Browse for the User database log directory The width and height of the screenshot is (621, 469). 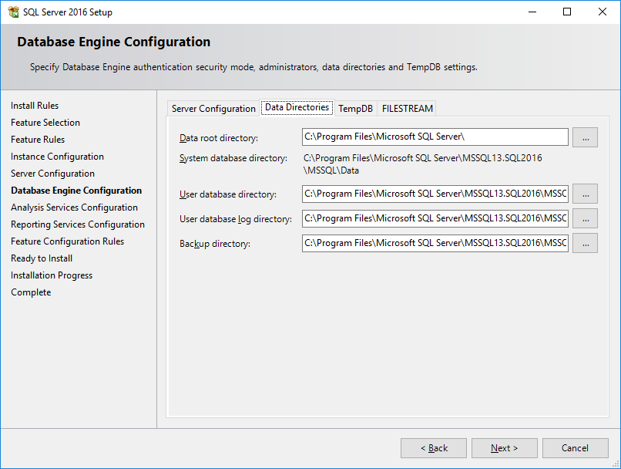tap(585, 218)
